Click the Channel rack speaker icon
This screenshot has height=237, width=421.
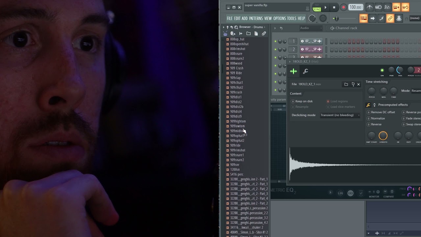coord(332,28)
